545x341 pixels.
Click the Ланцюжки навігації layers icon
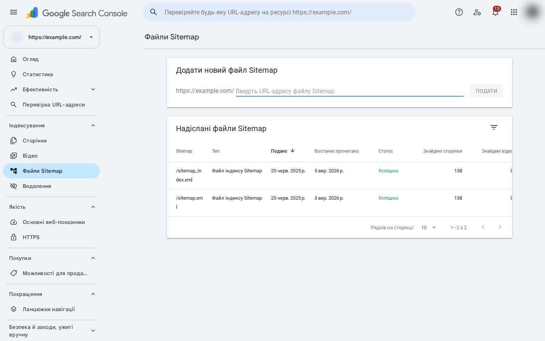click(x=14, y=309)
